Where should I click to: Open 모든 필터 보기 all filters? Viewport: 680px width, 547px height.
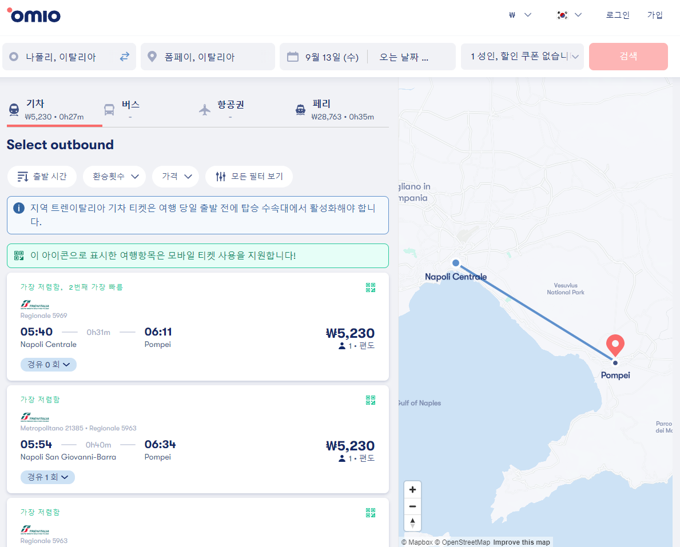249,177
